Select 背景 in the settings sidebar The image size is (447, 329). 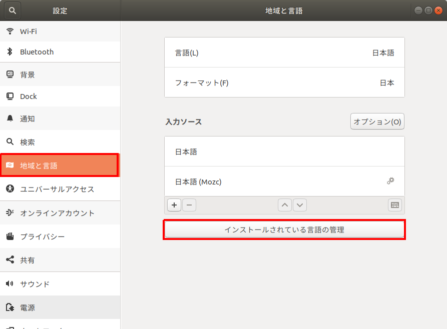(x=60, y=75)
